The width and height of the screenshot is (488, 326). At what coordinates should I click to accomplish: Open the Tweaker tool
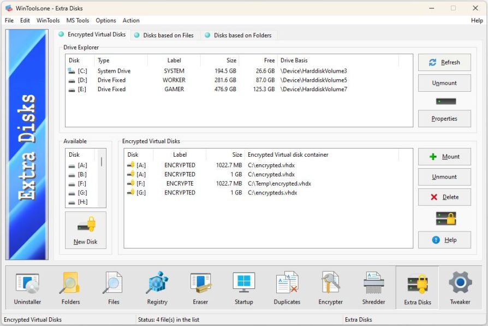460,287
